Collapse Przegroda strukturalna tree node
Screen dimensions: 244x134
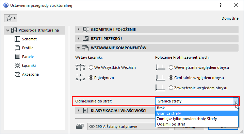tap(7, 30)
